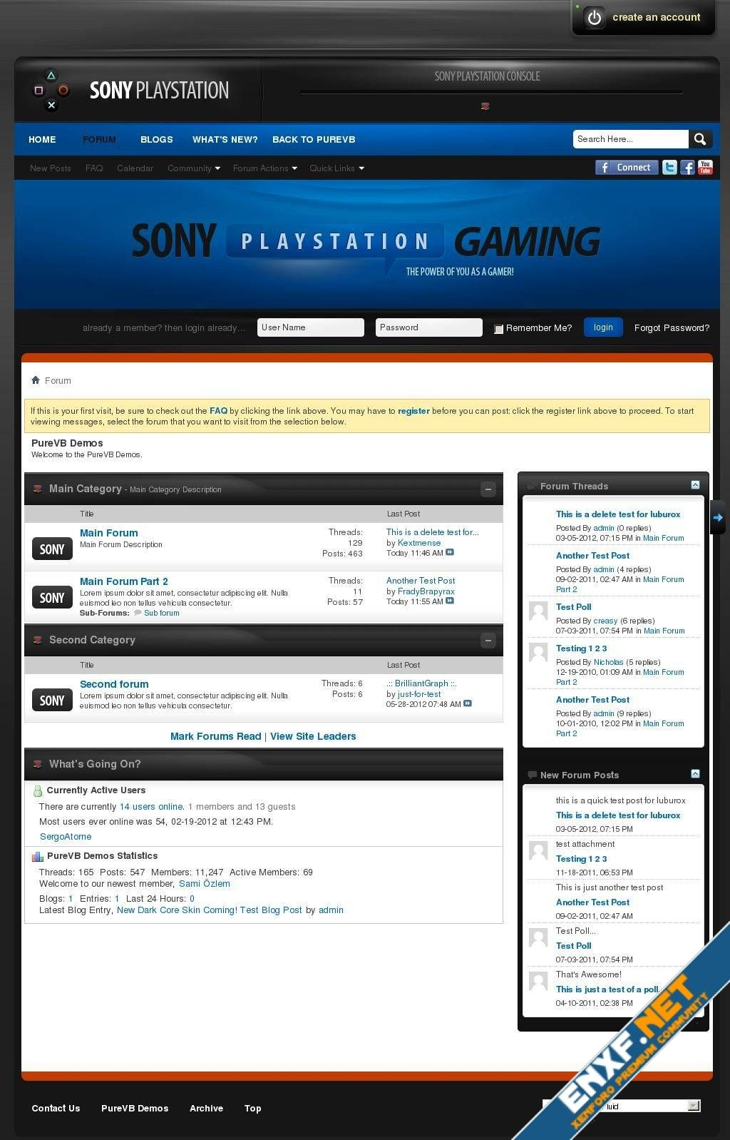Click the home icon in breadcrumb
730x1140 pixels.
coord(36,380)
